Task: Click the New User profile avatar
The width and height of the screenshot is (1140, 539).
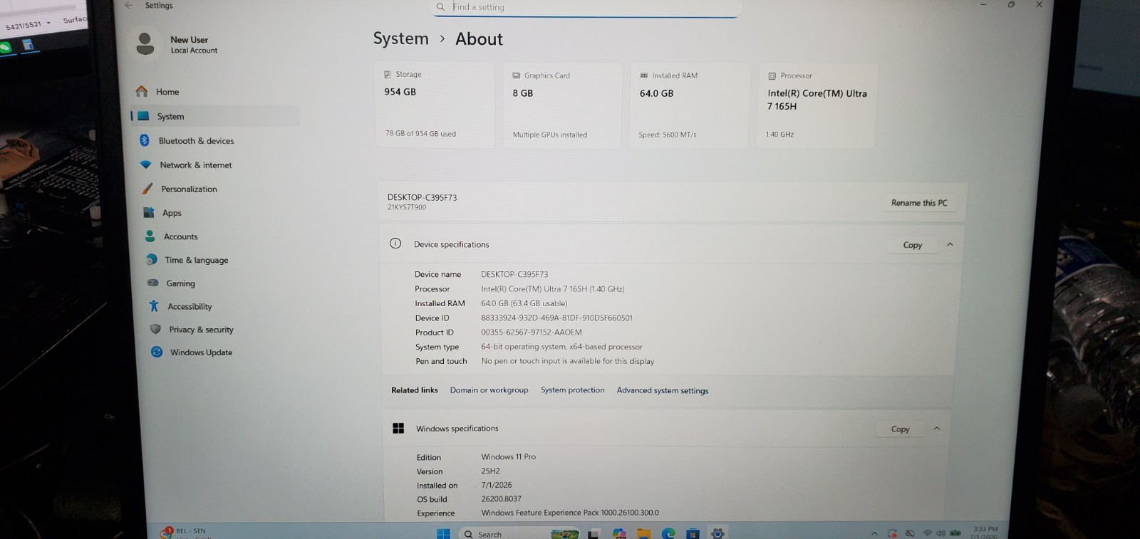Action: (x=145, y=43)
